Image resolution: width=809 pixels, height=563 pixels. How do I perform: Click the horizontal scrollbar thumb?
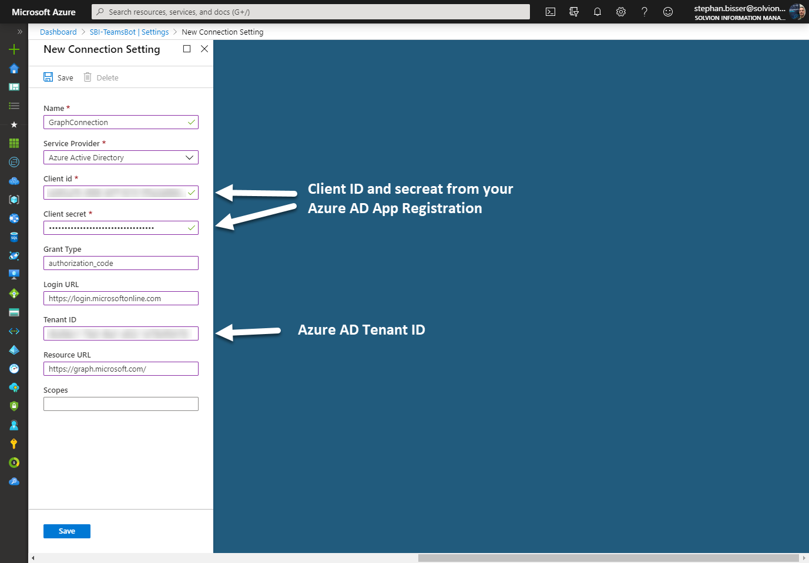click(x=609, y=558)
